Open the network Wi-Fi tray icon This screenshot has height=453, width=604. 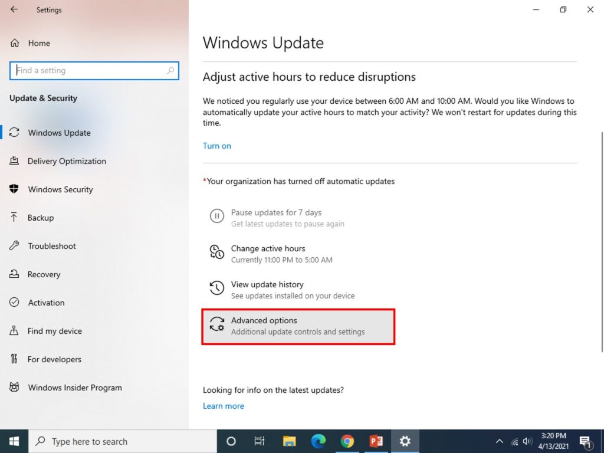514,442
